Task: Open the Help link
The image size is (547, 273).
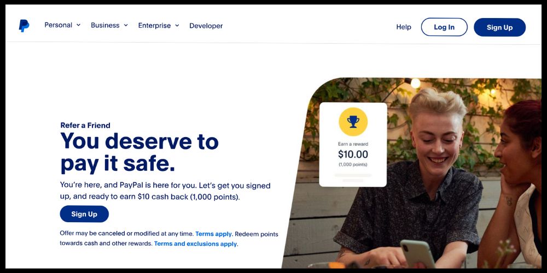Action: pos(404,27)
